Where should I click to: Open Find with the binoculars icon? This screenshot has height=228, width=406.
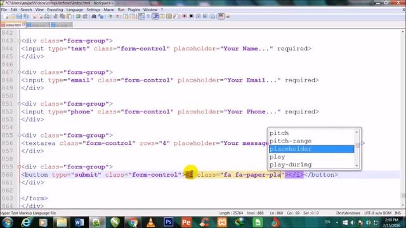(x=94, y=16)
